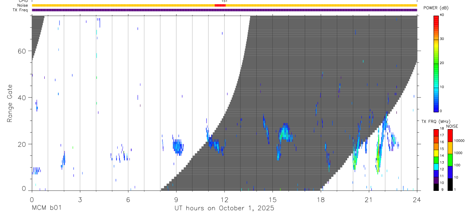This screenshot has height=216, width=469.
Task: Click the "24" tick on the UT hours axis
Action: [x=417, y=199]
